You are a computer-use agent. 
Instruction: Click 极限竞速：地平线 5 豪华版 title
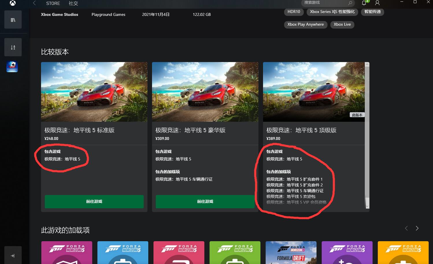(190, 130)
